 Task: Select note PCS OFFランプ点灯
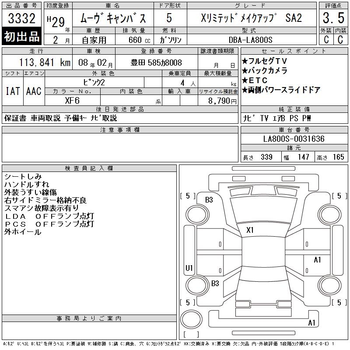[x=49, y=224]
